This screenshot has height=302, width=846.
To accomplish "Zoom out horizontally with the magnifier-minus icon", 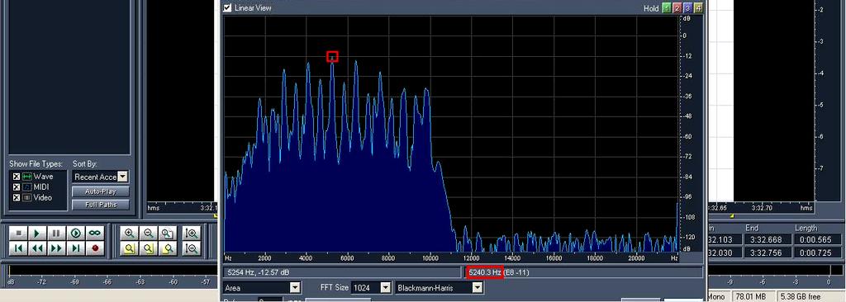I will pos(149,233).
